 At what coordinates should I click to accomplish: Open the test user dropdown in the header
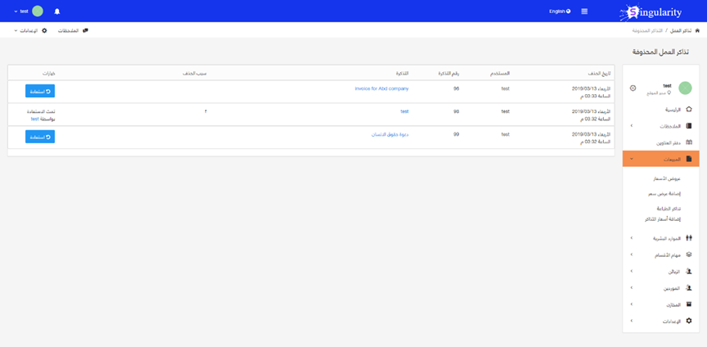click(x=24, y=11)
